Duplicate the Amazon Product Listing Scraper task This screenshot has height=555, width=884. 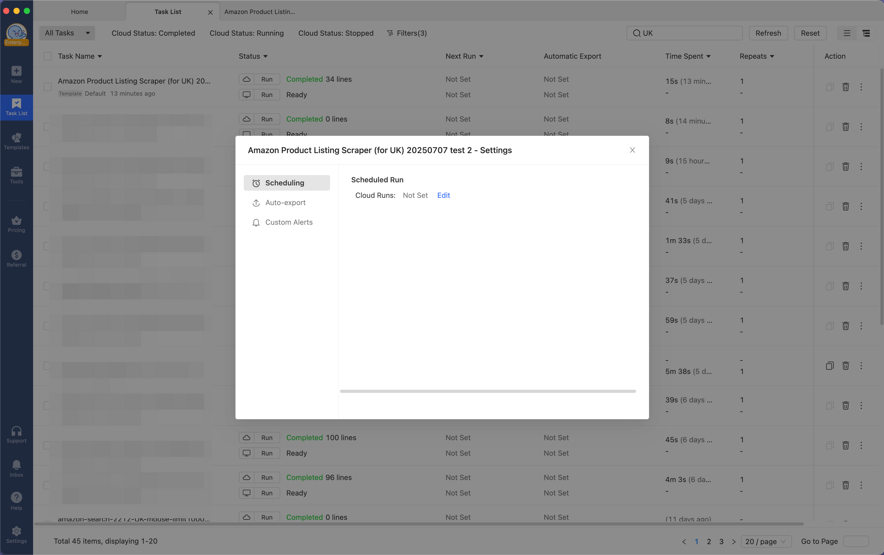tap(830, 87)
